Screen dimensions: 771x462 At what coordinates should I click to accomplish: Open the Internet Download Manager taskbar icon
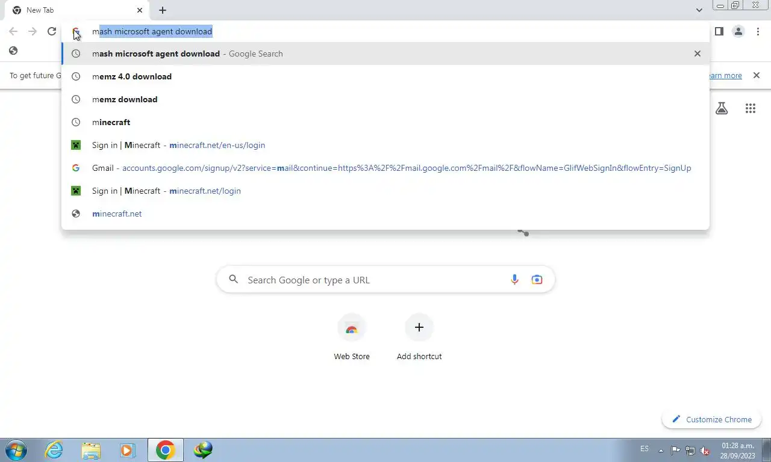pyautogui.click(x=203, y=450)
